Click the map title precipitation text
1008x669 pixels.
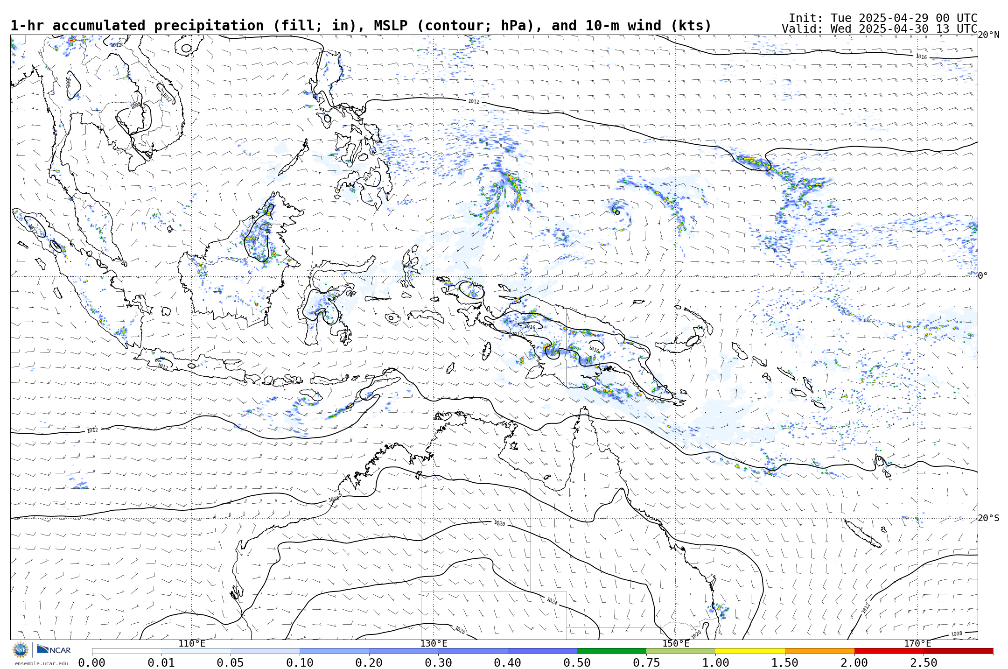[361, 26]
